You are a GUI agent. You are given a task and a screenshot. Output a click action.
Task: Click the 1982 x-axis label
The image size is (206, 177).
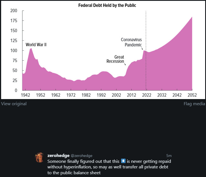pyautogui.click(x=86, y=95)
